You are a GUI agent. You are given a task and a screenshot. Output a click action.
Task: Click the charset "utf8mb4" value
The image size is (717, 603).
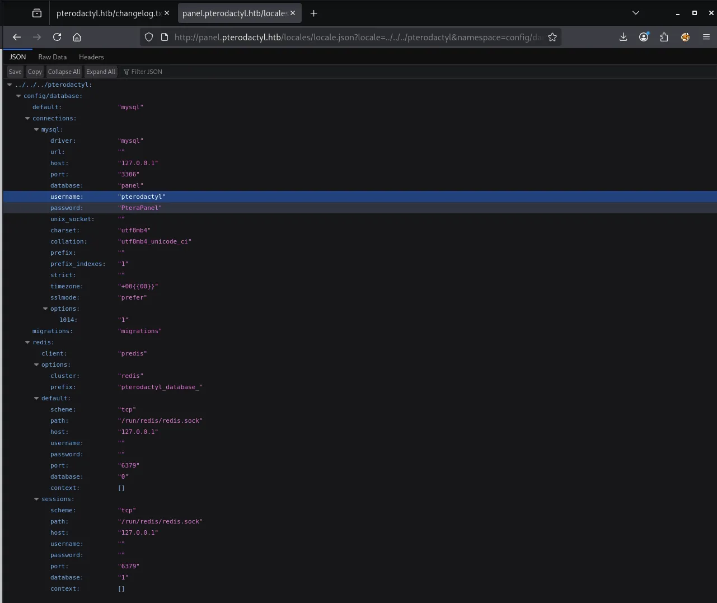[134, 230]
